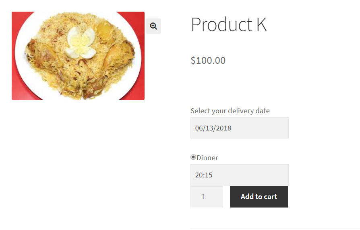Click the $100.00 price text
The width and height of the screenshot is (360, 230).
click(208, 61)
